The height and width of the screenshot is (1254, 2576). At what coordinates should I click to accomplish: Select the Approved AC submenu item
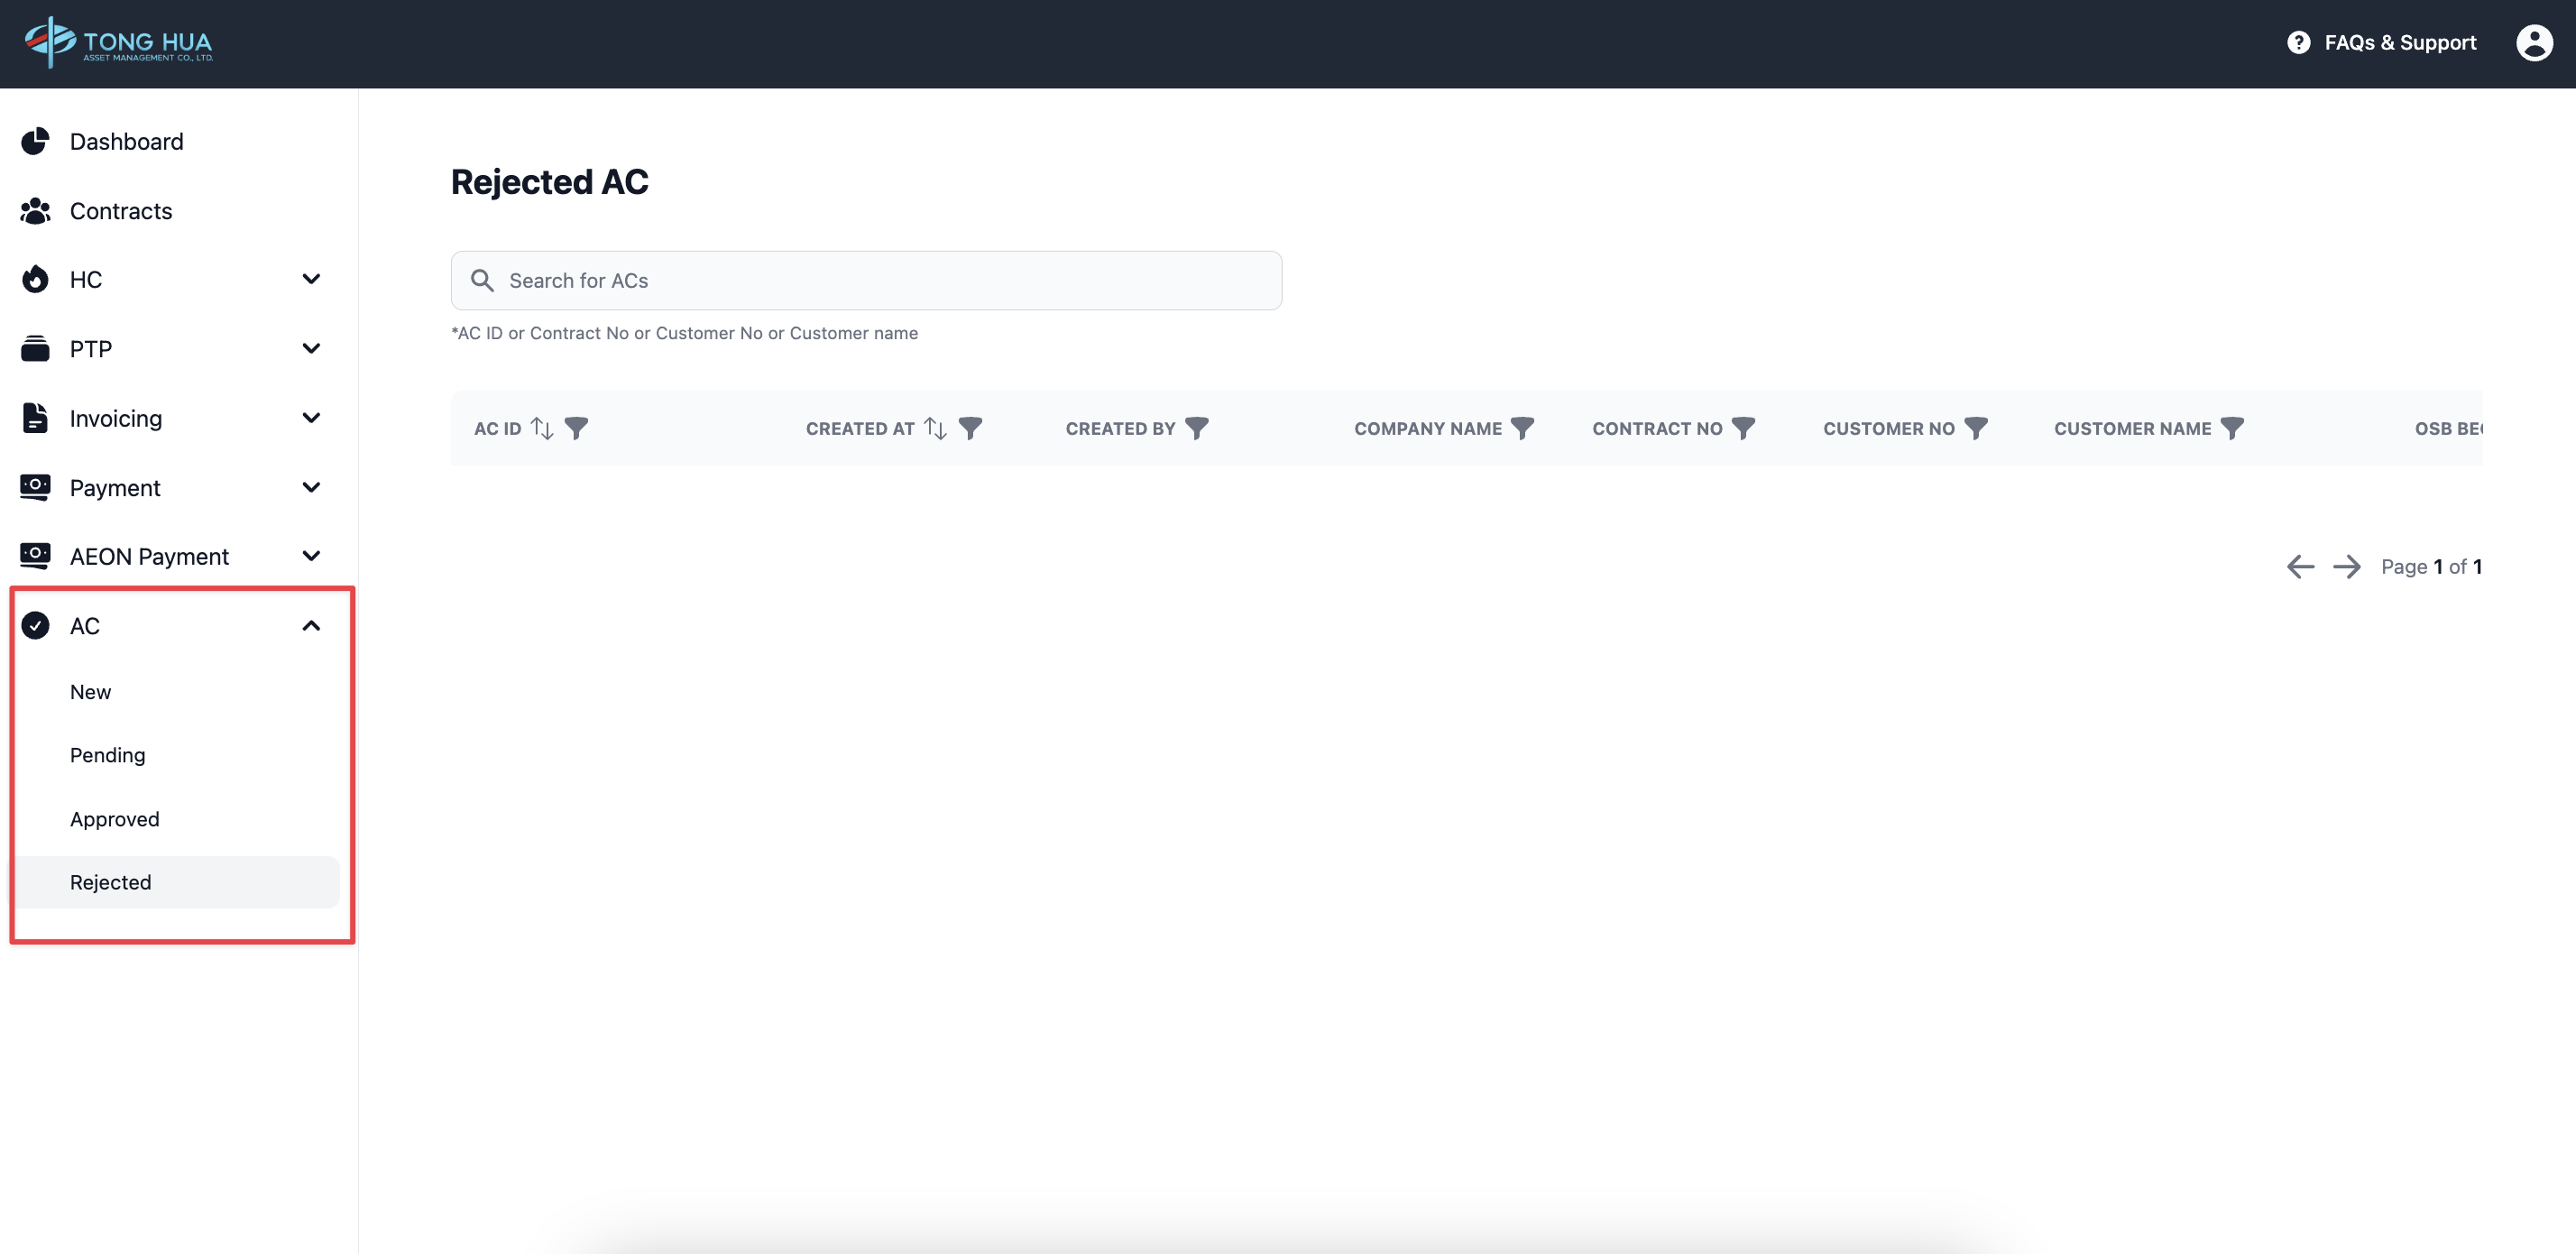pos(115,819)
